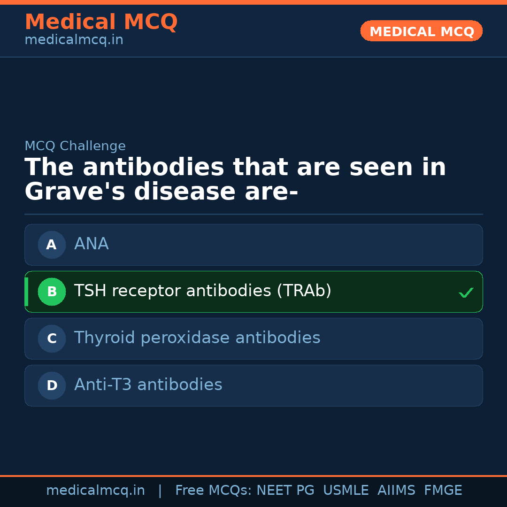507x507 pixels.
Task: Choose the Anti-T3 antibodies answer text
Action: 148,385
